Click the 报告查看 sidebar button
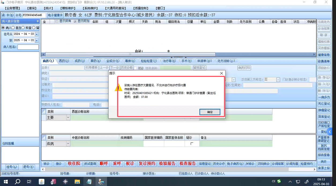Image resolution: width=336 pixels, height=186 pixels. 324,155
